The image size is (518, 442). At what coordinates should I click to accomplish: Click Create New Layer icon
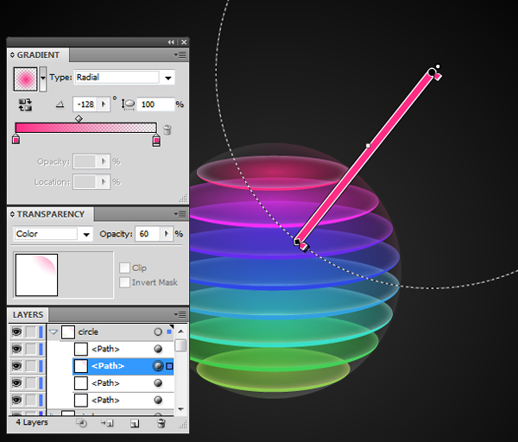click(135, 424)
